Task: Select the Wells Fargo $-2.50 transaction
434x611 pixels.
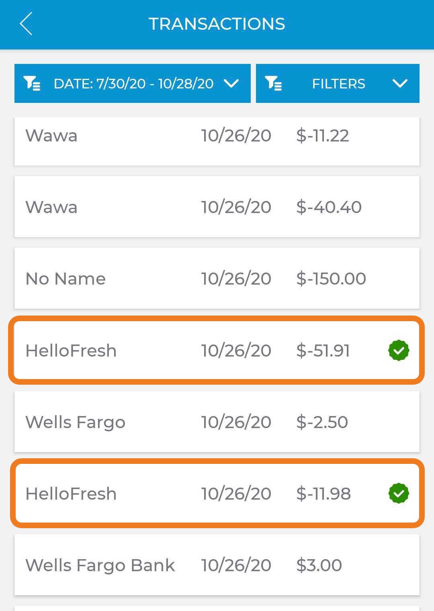Action: point(217,422)
